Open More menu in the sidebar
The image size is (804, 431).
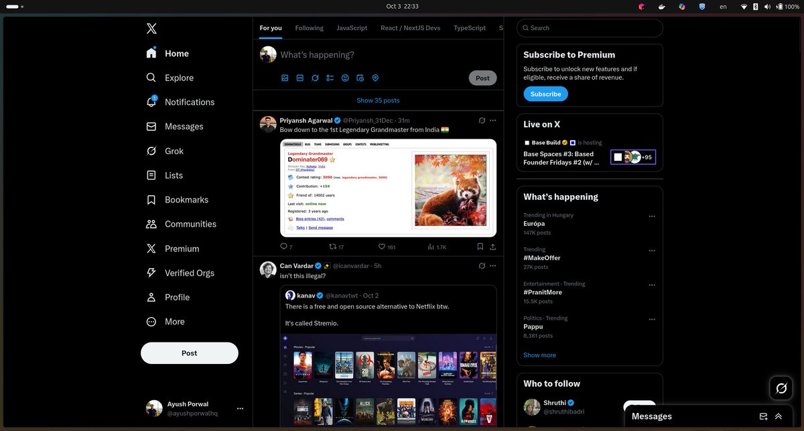coord(165,322)
